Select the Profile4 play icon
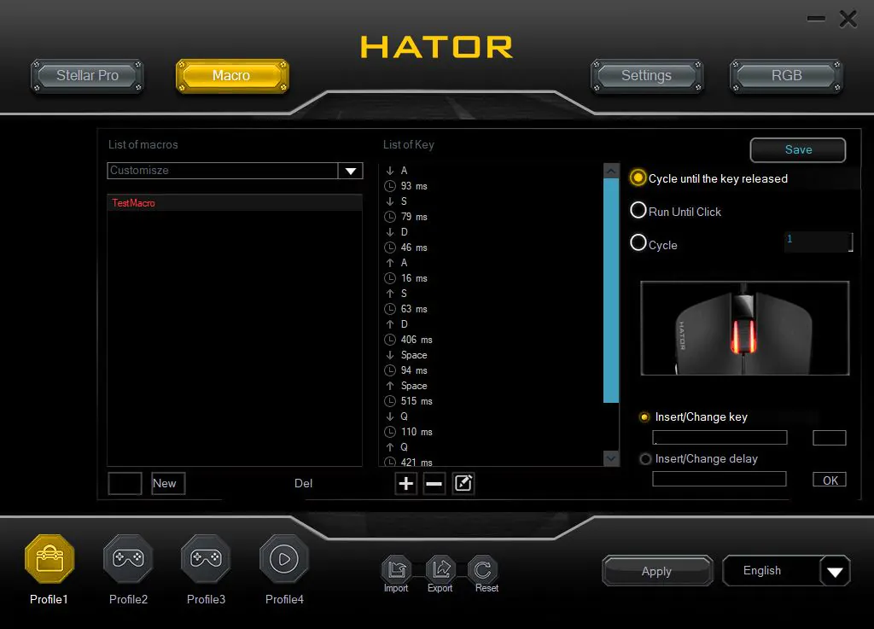This screenshot has height=629, width=874. (284, 559)
